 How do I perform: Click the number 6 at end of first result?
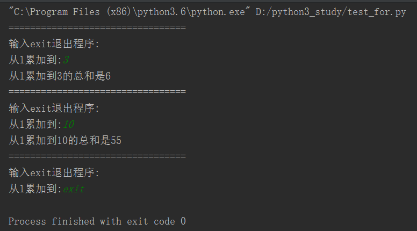[108, 76]
